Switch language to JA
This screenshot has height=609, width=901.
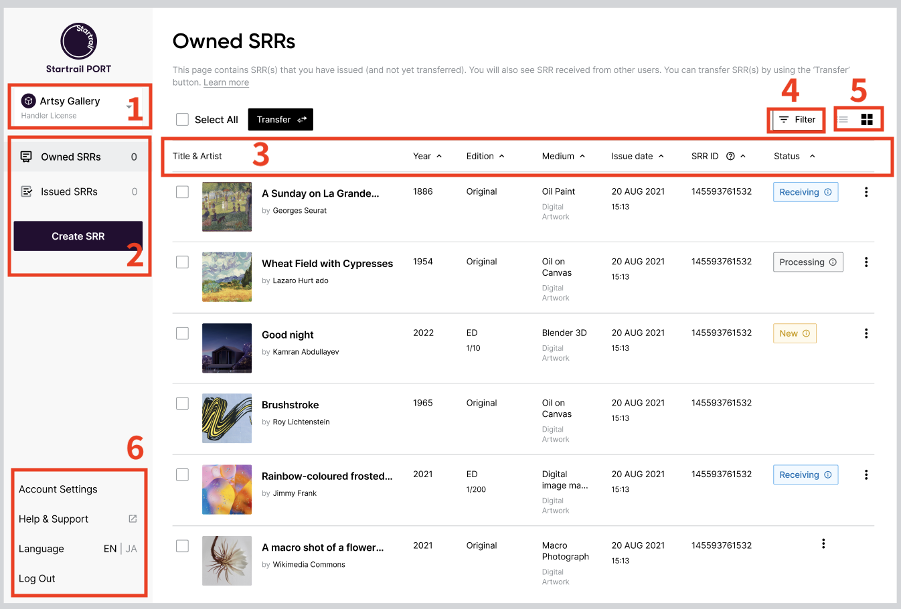131,549
